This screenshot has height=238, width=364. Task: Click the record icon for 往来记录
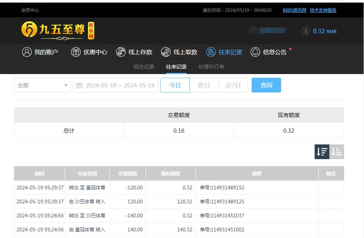tap(211, 52)
